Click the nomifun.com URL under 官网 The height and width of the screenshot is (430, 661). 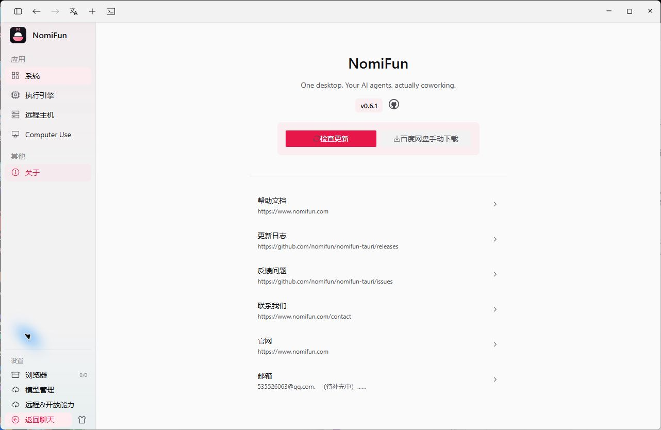pyautogui.click(x=293, y=352)
